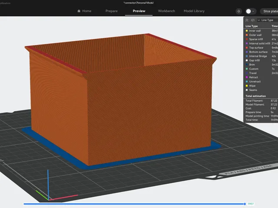
Task: Toggle Brim line visibility
Action: pos(261,65)
